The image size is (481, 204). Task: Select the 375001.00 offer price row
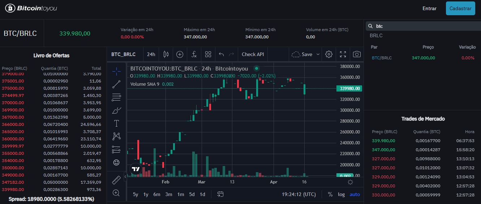pos(51,81)
